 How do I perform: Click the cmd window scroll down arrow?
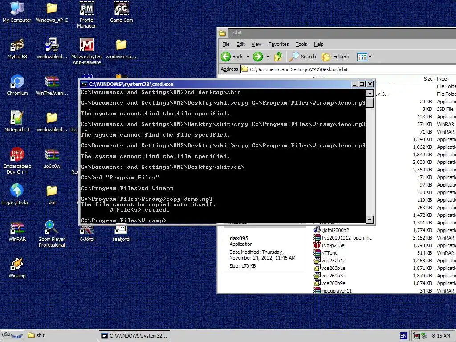(x=370, y=220)
